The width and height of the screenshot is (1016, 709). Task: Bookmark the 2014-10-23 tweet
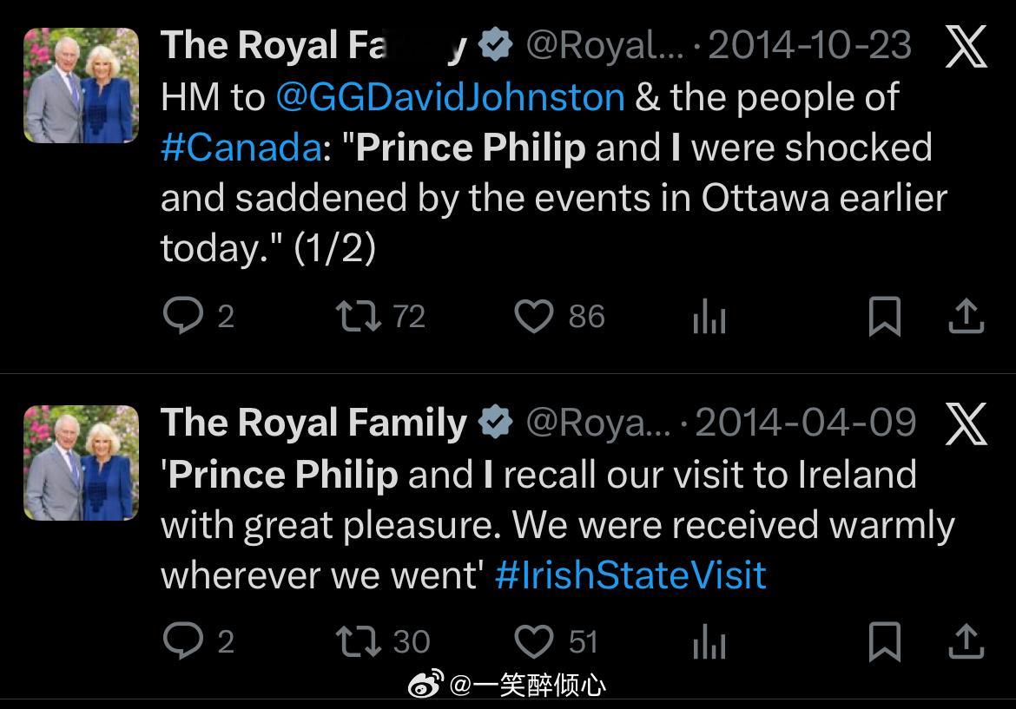885,317
